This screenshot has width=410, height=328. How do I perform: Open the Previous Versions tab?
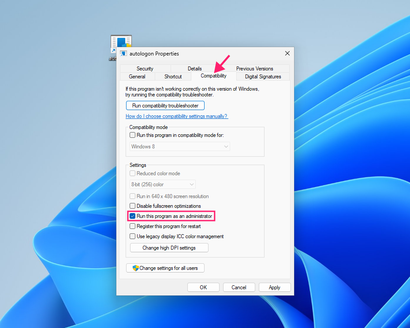254,68
